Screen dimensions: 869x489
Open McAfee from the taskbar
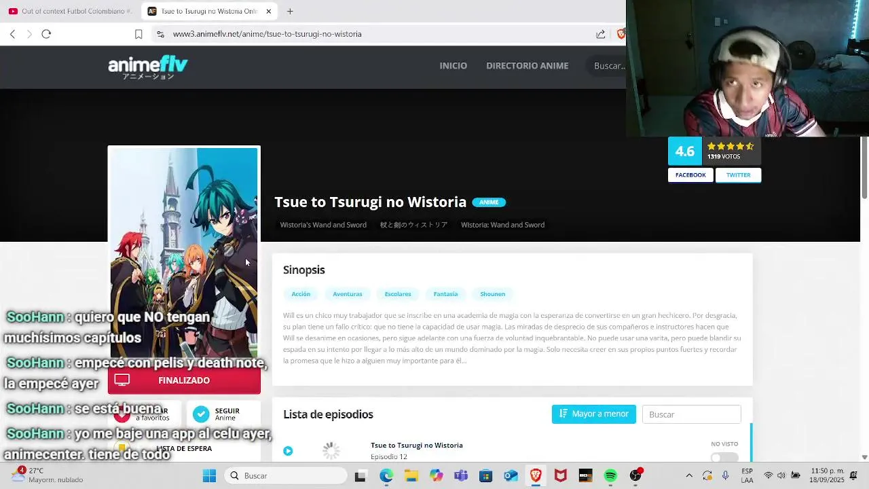click(561, 476)
